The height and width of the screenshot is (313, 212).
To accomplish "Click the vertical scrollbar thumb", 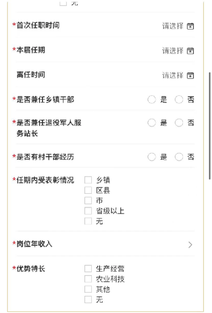I will [209, 126].
